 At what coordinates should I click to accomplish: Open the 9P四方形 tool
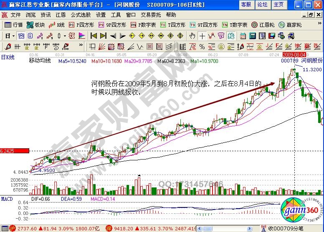click(x=112, y=25)
